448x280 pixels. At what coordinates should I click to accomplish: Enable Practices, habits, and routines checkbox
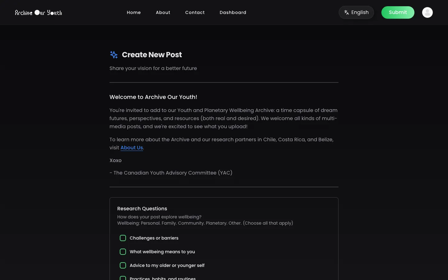coord(123,278)
